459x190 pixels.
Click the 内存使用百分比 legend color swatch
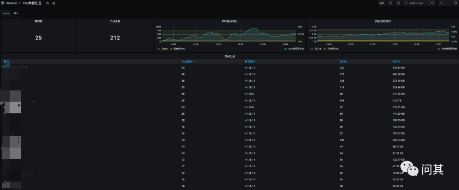tap(439, 49)
